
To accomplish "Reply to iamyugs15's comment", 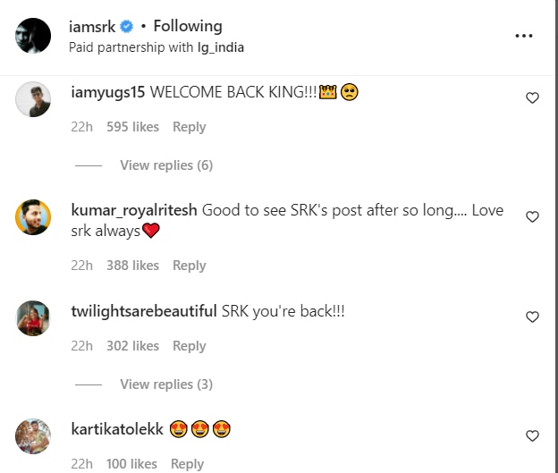I will [x=190, y=127].
